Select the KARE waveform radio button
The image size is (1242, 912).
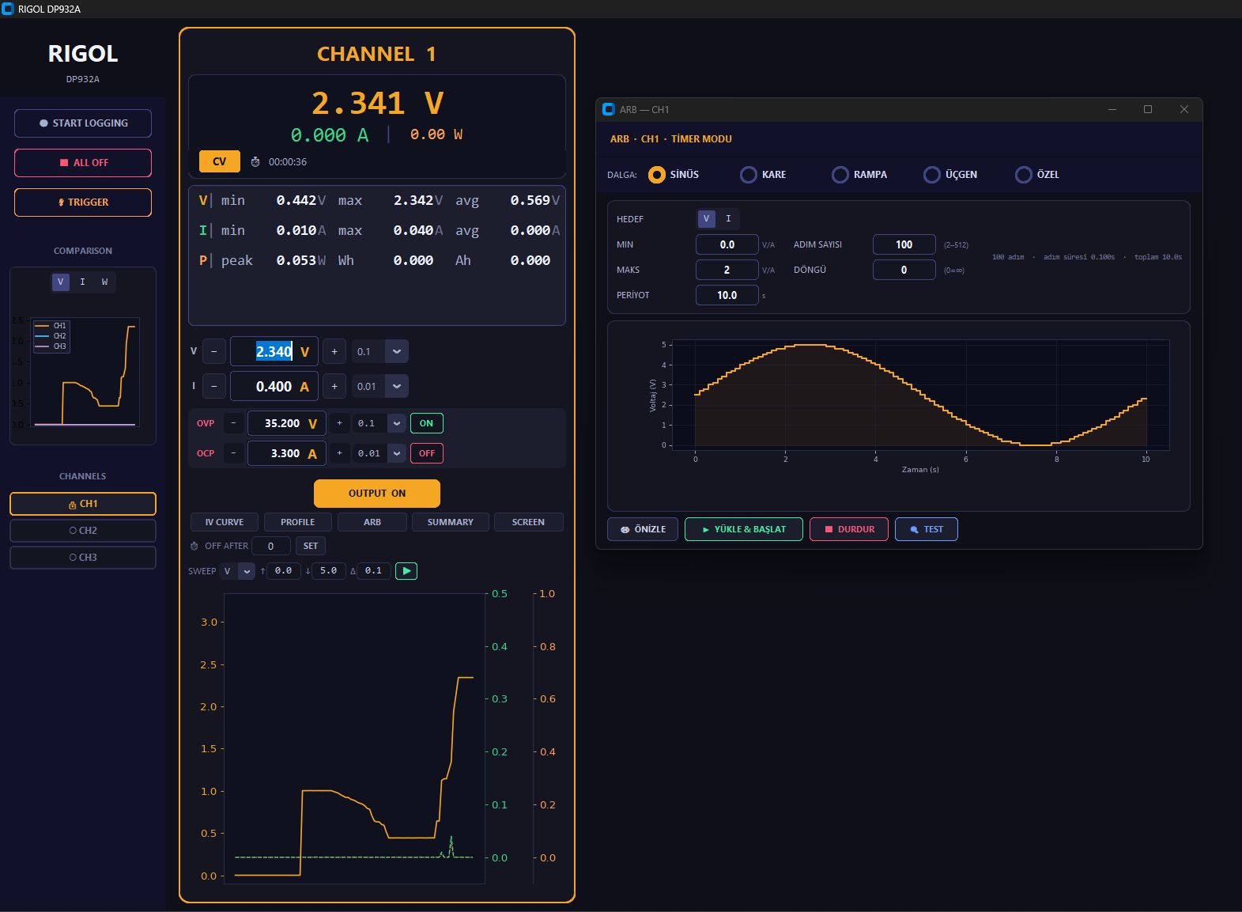(x=748, y=175)
